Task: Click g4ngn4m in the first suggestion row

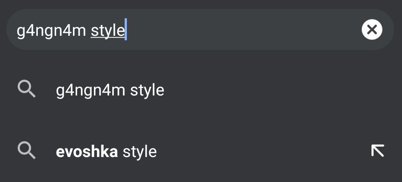Action: [x=91, y=91]
